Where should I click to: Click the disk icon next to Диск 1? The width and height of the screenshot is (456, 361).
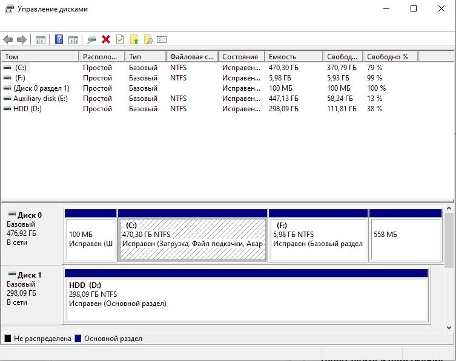[12, 274]
